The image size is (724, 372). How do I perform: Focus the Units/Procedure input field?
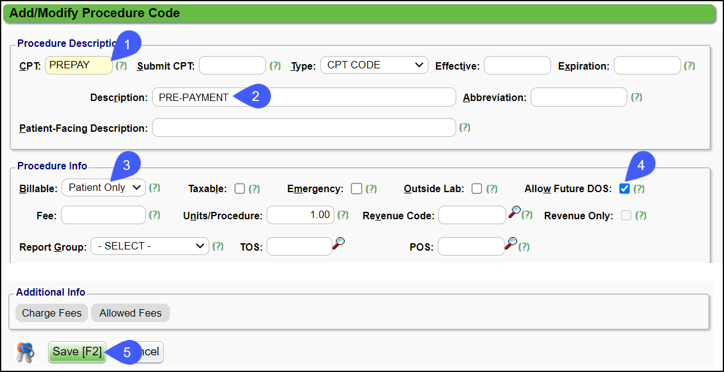(300, 215)
